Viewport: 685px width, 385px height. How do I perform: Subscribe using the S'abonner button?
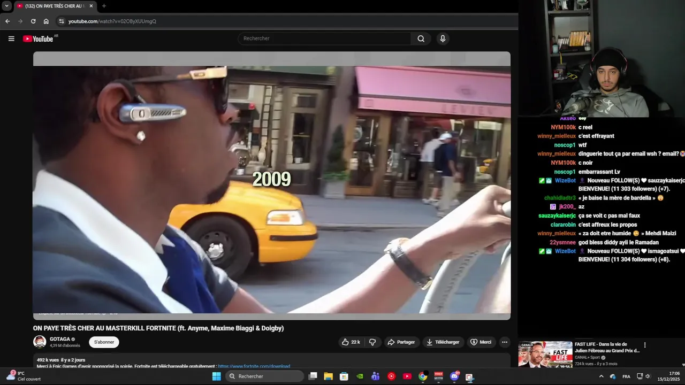click(x=104, y=342)
